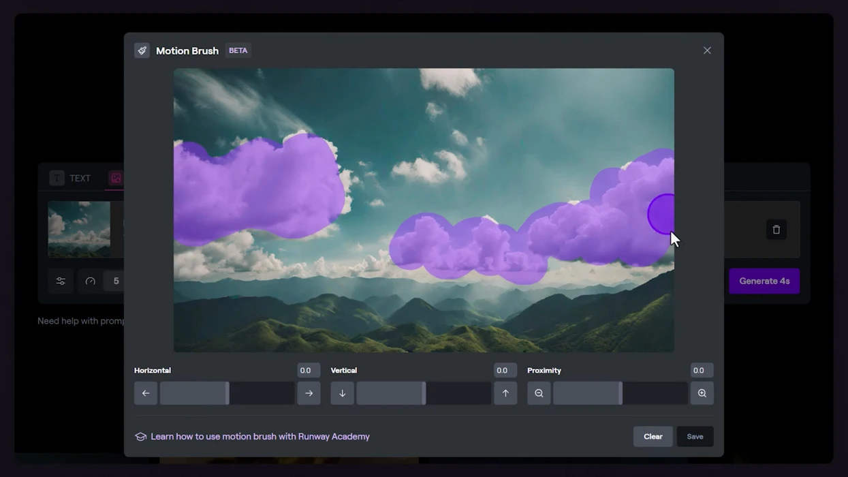Click the trash delete icon
Screen dimensions: 848x477
tap(776, 230)
